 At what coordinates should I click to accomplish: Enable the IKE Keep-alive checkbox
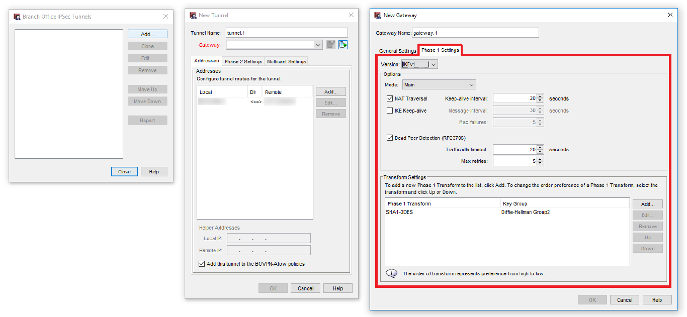coord(390,111)
